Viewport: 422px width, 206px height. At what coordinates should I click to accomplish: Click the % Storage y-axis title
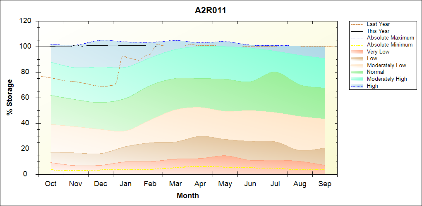coord(10,100)
